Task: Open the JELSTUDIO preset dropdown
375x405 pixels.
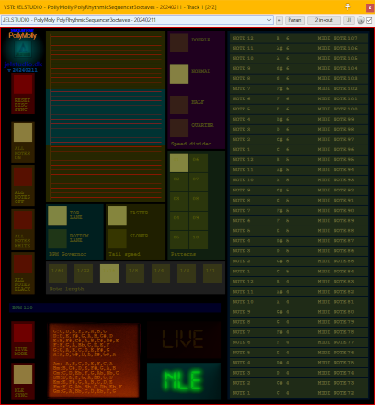Action: coord(137,20)
